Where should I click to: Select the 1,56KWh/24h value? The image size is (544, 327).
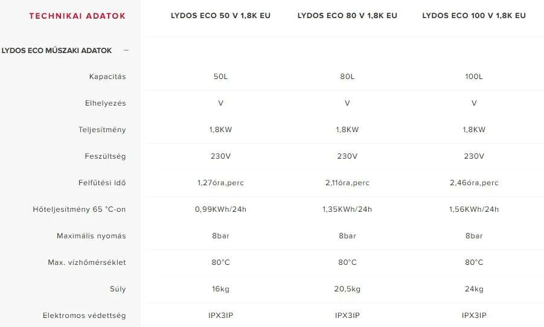(474, 209)
